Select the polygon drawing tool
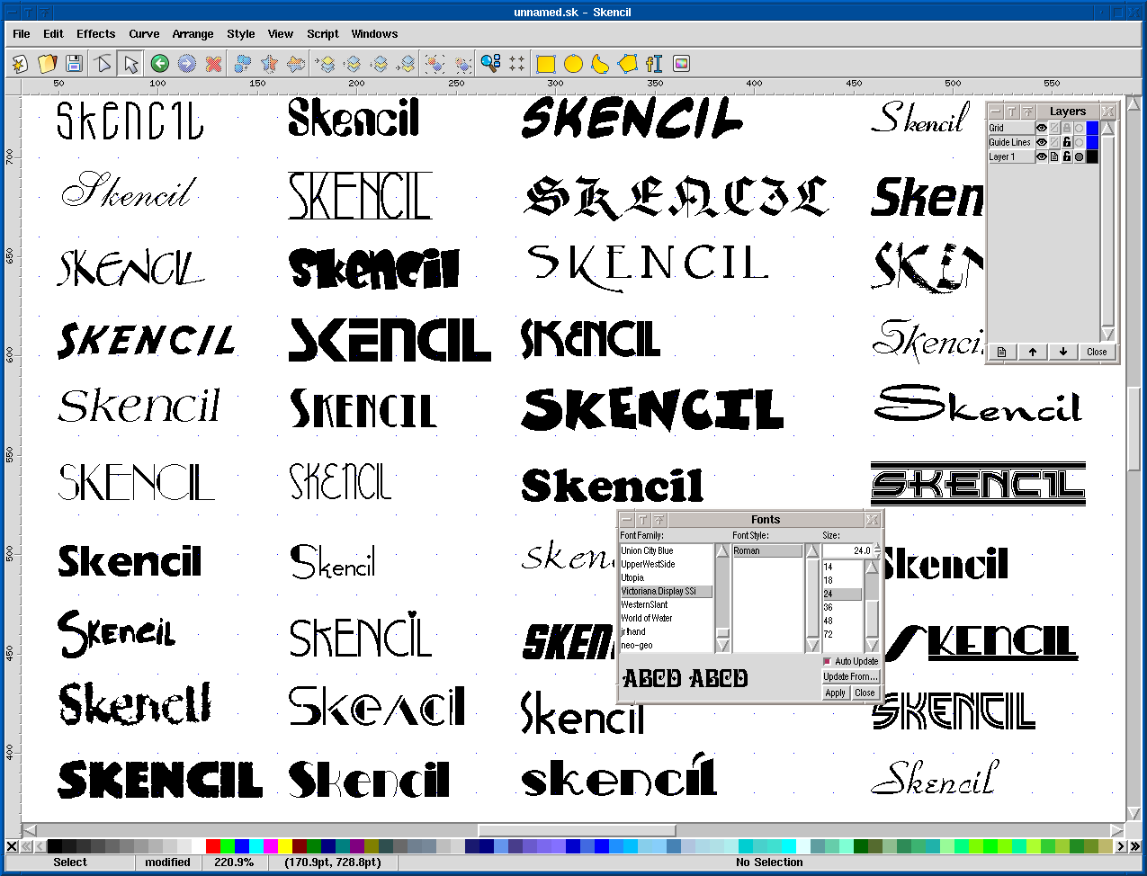This screenshot has width=1147, height=876. click(x=628, y=64)
